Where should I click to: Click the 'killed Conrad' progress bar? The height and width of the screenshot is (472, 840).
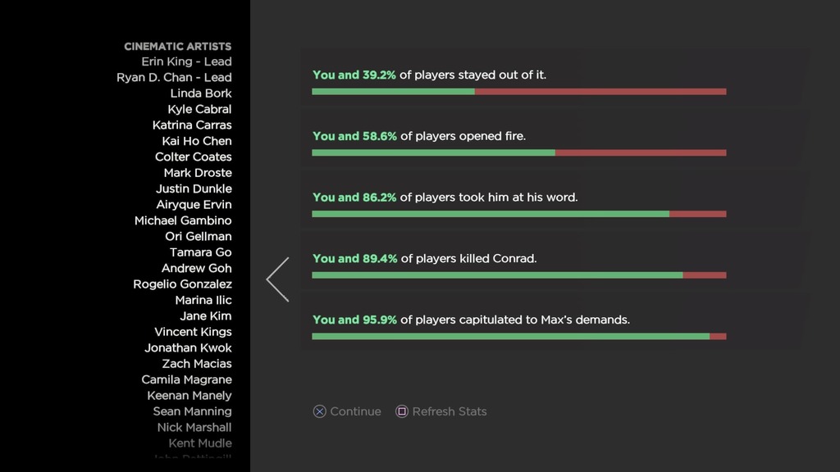pos(518,275)
